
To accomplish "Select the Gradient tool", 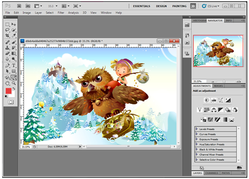I will 14,53.
